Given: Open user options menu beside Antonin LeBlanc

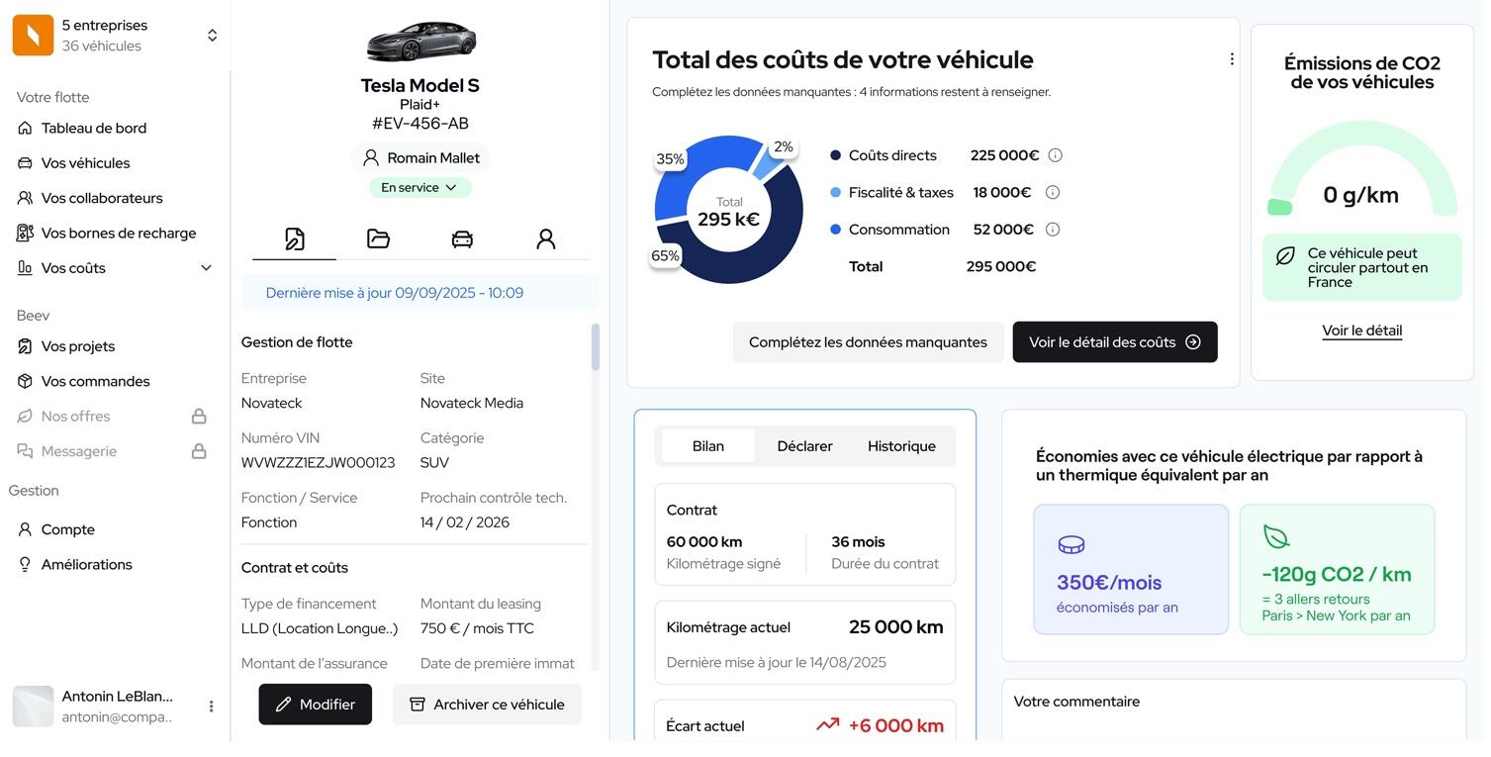Looking at the screenshot, I should [x=211, y=707].
